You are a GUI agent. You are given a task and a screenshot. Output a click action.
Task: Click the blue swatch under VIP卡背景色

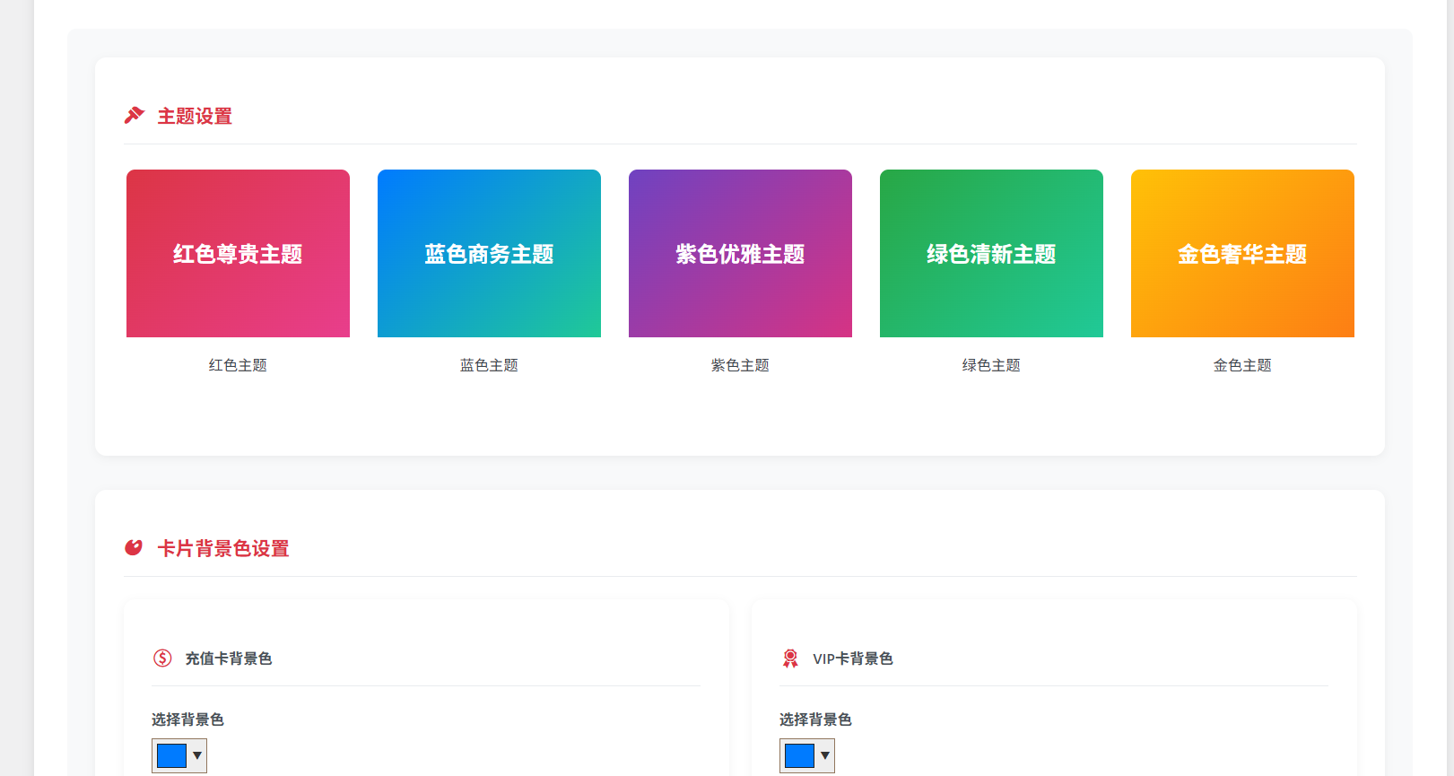coord(799,755)
